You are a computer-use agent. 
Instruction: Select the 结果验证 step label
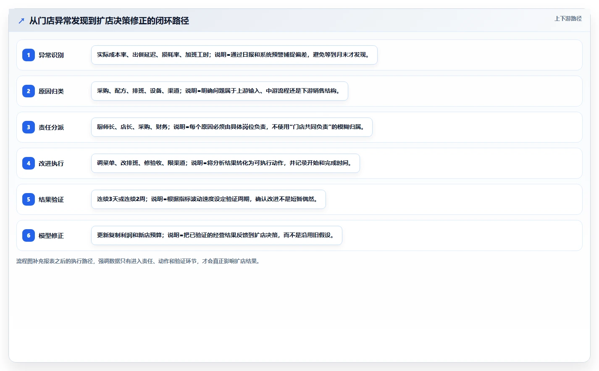[x=51, y=199]
